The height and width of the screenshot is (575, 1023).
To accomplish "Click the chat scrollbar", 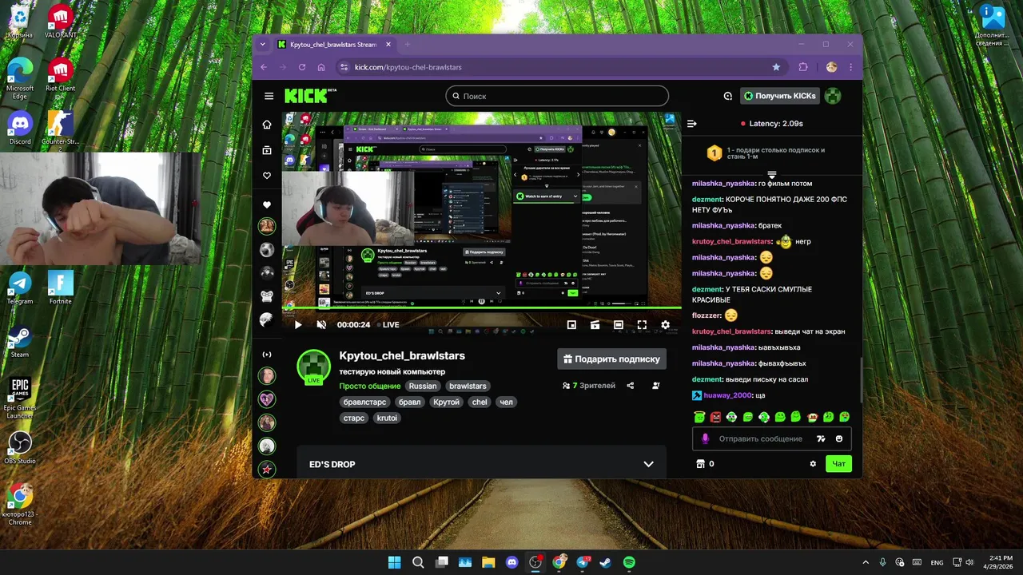I will (x=860, y=380).
